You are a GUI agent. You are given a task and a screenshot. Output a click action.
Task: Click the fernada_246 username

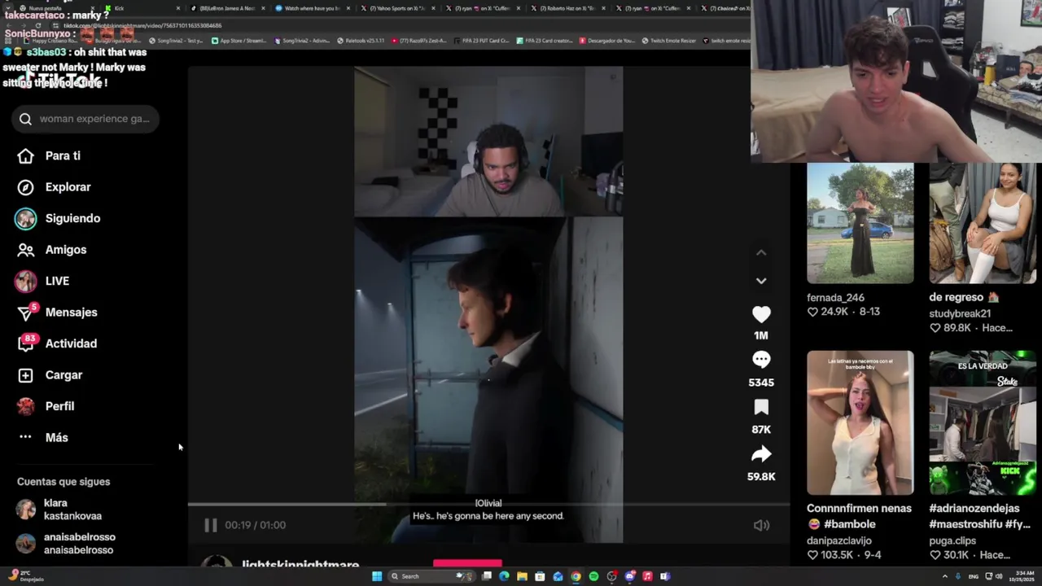835,298
